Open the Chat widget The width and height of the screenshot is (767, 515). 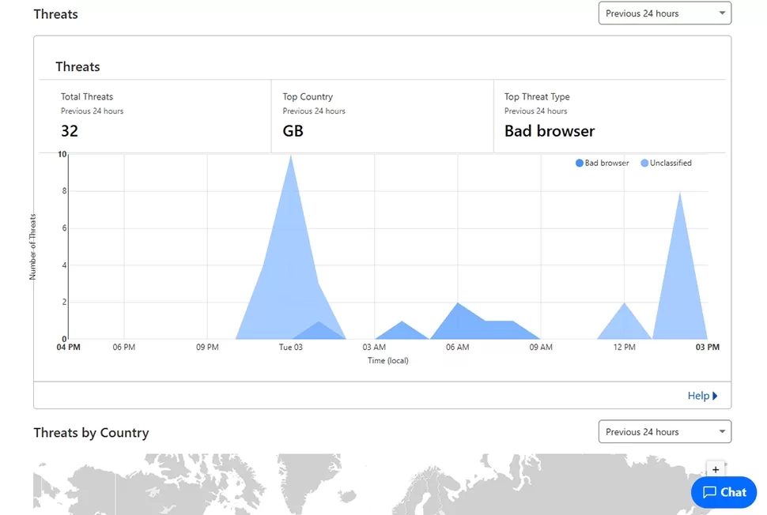pos(724,492)
